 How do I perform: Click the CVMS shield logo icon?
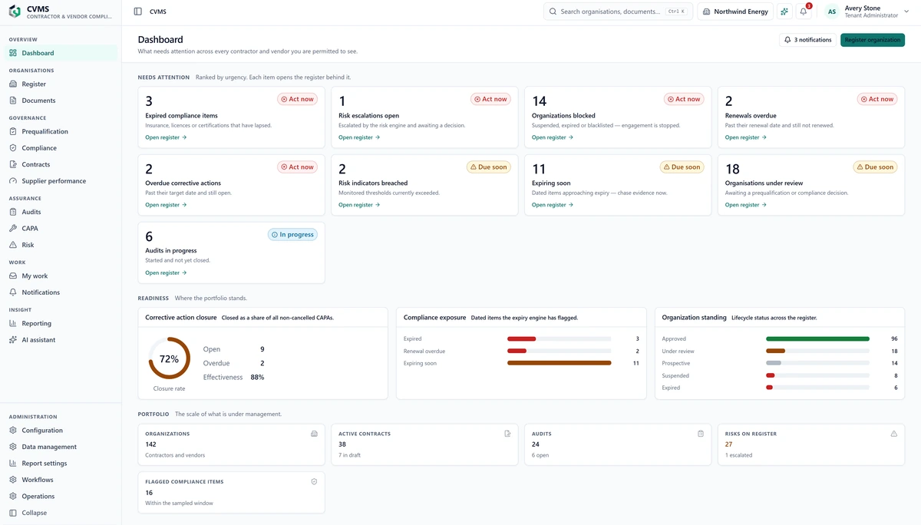[15, 12]
